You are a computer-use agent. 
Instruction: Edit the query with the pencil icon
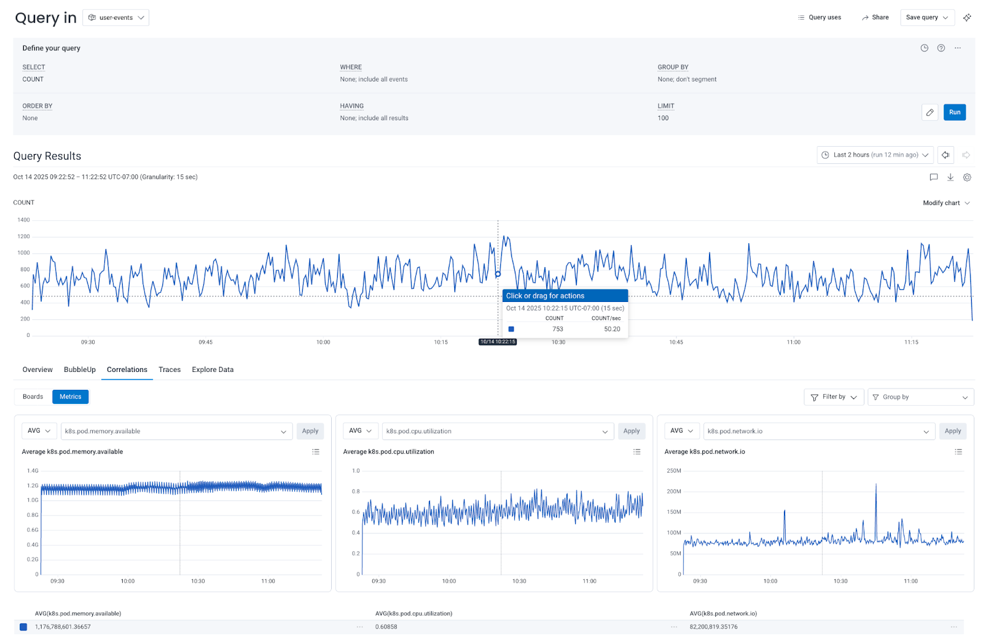point(930,112)
